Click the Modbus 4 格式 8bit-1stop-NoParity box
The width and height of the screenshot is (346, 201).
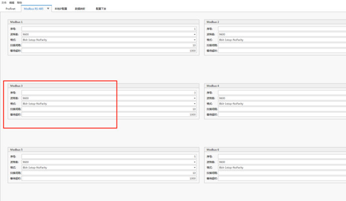[282, 103]
